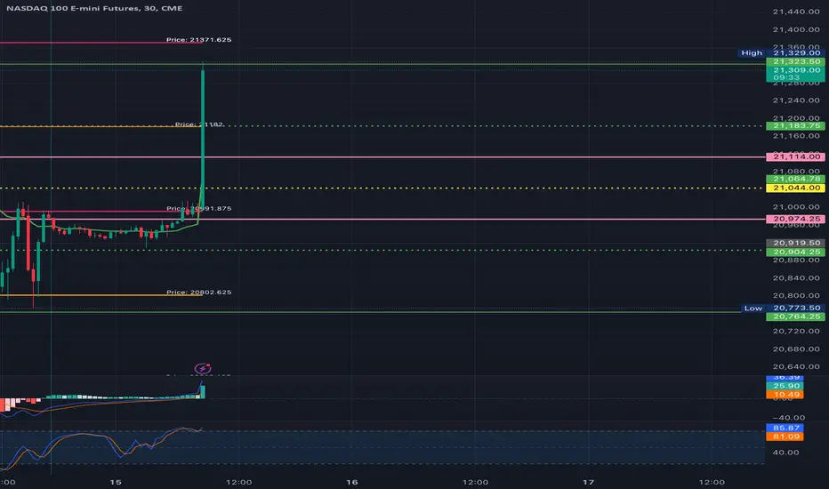Click the green 20,764.25 price tag
Screen dimensions: 829x489
tap(795, 317)
